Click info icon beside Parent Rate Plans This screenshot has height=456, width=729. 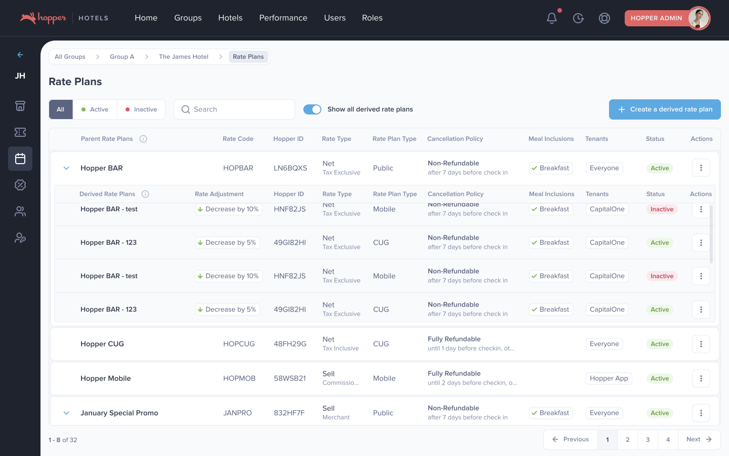143,139
